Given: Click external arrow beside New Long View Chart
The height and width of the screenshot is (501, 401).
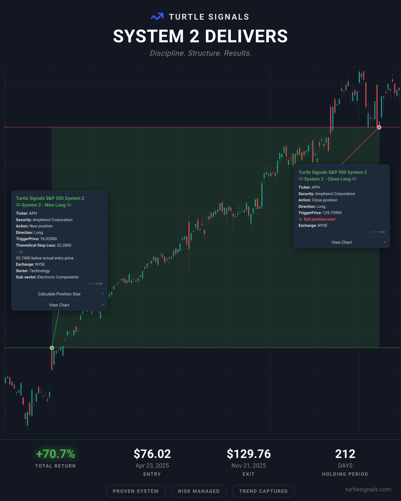Looking at the screenshot, I should click(102, 305).
